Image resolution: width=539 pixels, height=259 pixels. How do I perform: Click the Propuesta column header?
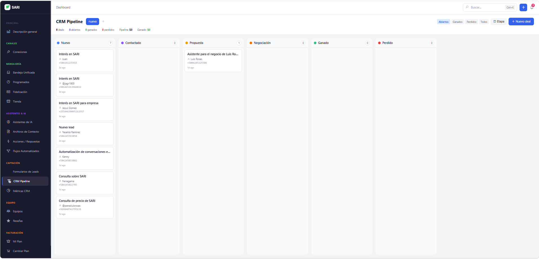tap(213, 43)
